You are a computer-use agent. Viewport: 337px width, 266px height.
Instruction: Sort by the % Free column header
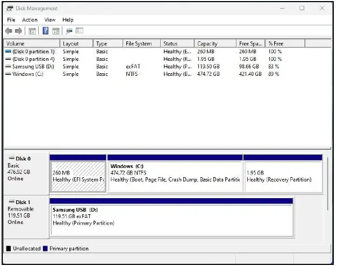click(x=285, y=44)
